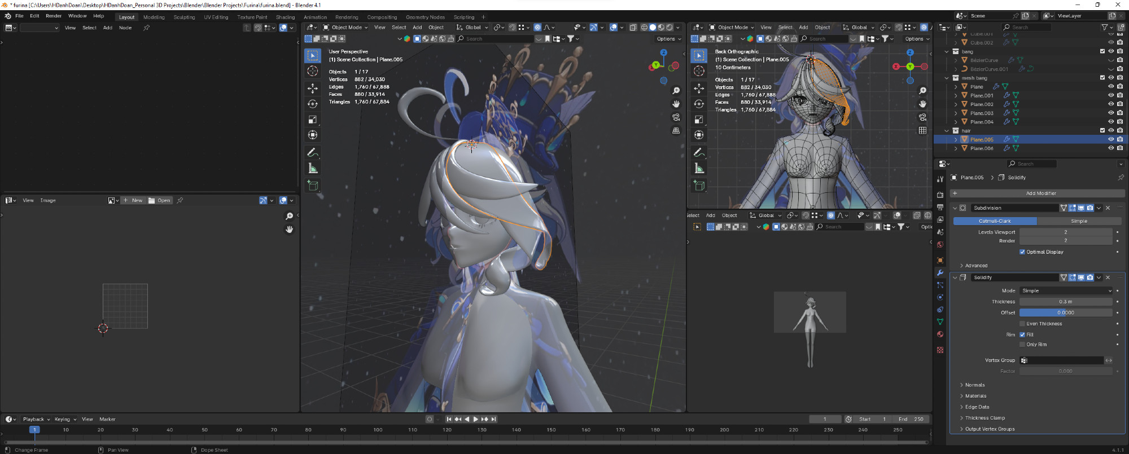The image size is (1129, 454).
Task: Click the Solidify Offset slider
Action: pyautogui.click(x=1066, y=312)
